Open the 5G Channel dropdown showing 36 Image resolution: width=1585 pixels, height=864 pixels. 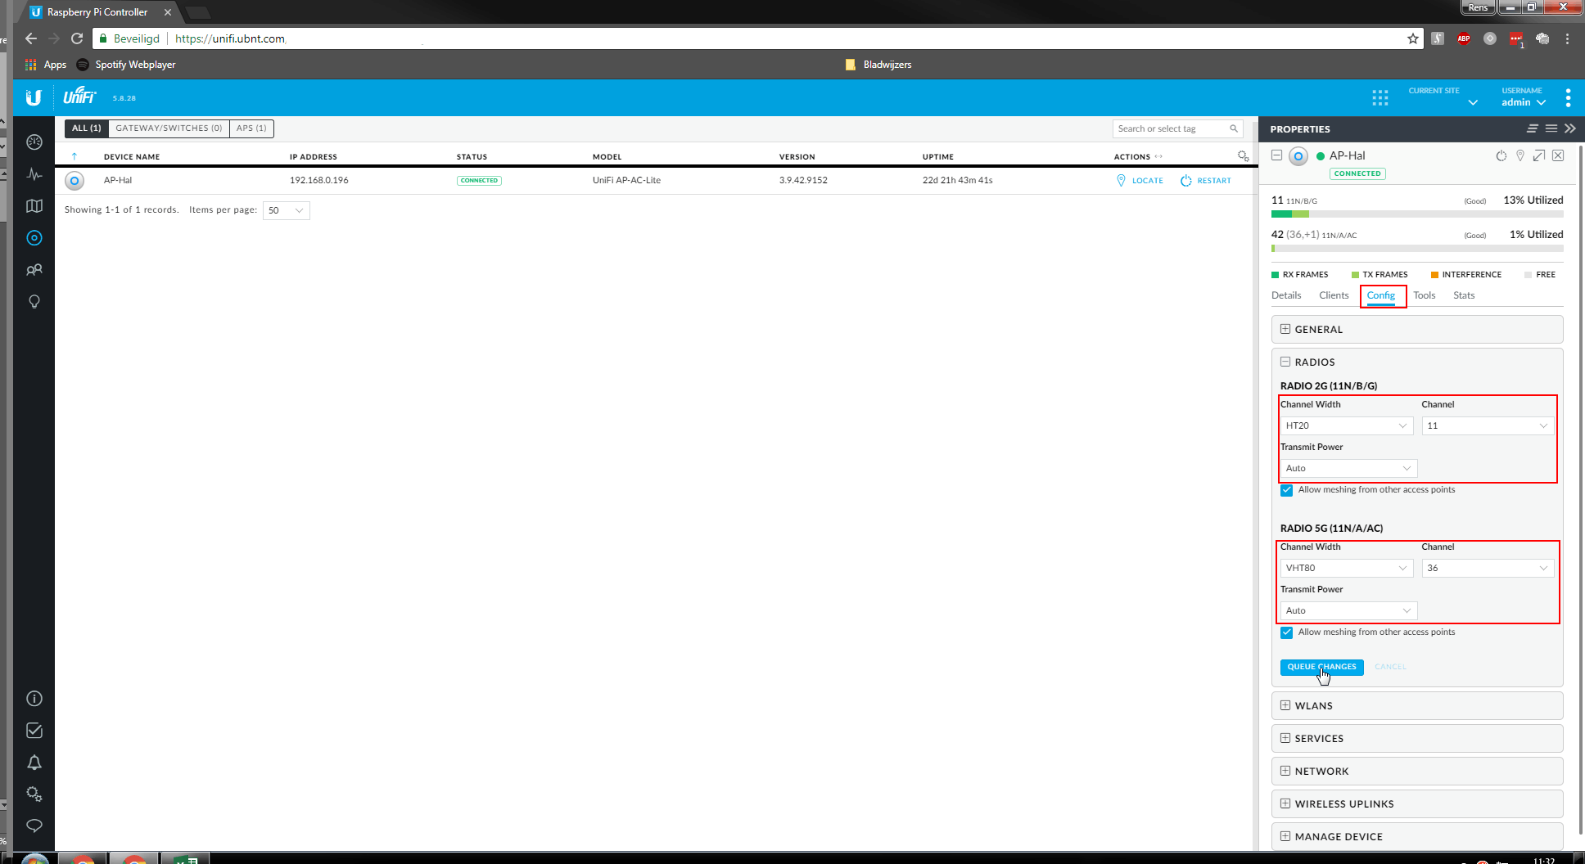tap(1488, 568)
